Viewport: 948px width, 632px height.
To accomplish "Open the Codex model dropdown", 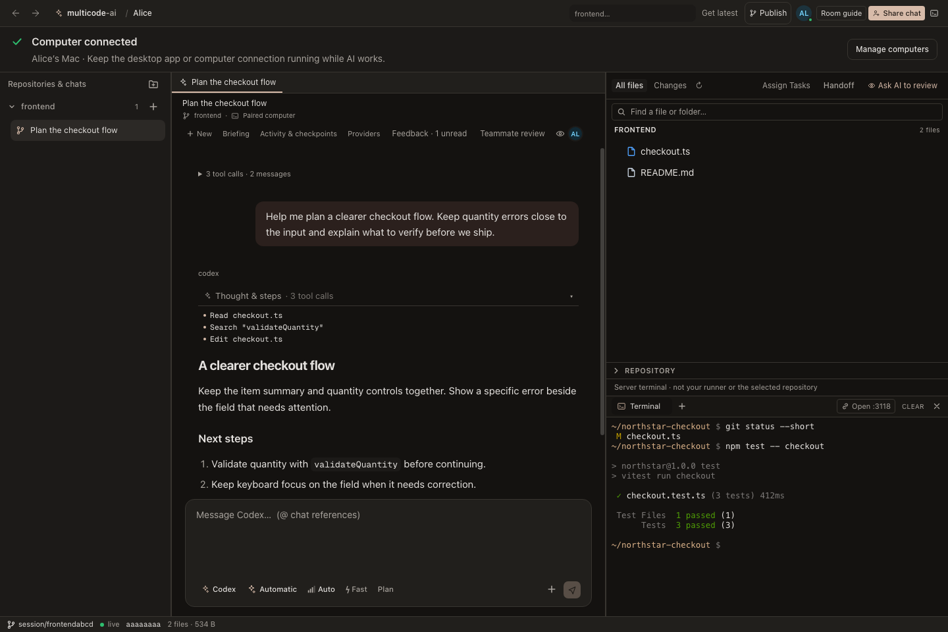I will tap(219, 589).
